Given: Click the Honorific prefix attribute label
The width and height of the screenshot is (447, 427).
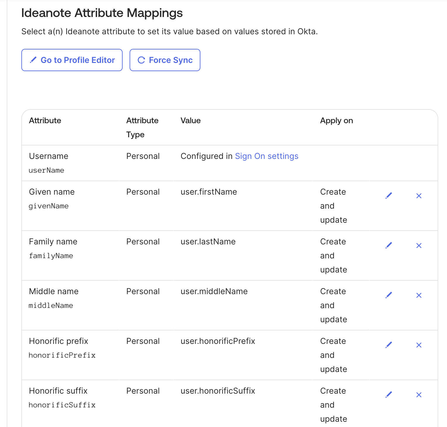Looking at the screenshot, I should point(59,341).
